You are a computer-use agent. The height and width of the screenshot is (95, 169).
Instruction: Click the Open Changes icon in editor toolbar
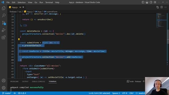pos(158,7)
